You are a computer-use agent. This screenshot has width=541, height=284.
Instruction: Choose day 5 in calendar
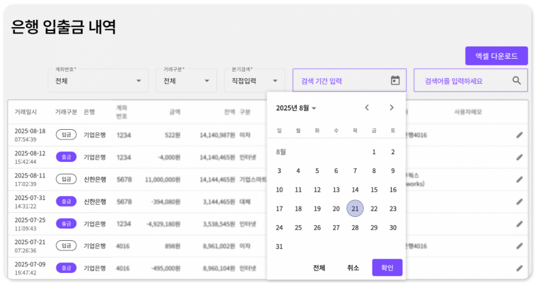(x=317, y=170)
